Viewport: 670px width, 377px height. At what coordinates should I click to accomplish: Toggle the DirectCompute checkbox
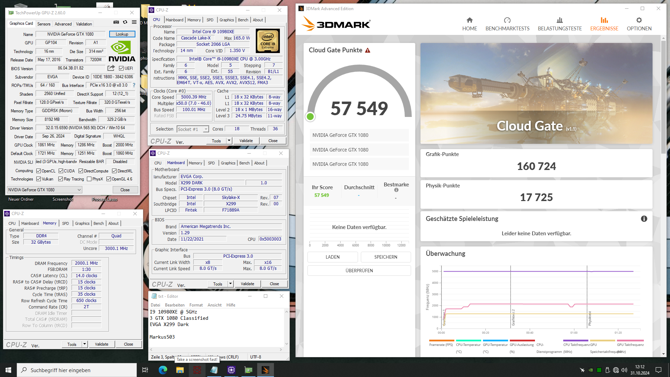click(81, 171)
